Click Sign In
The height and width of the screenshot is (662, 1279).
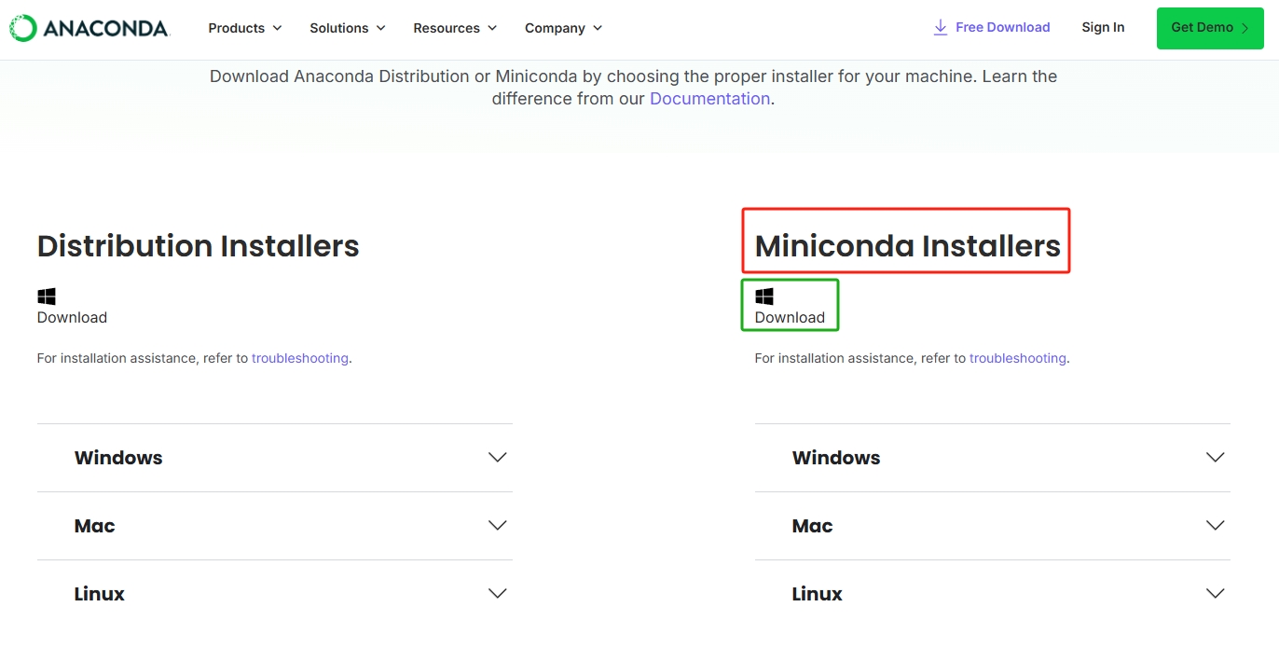[x=1103, y=27]
